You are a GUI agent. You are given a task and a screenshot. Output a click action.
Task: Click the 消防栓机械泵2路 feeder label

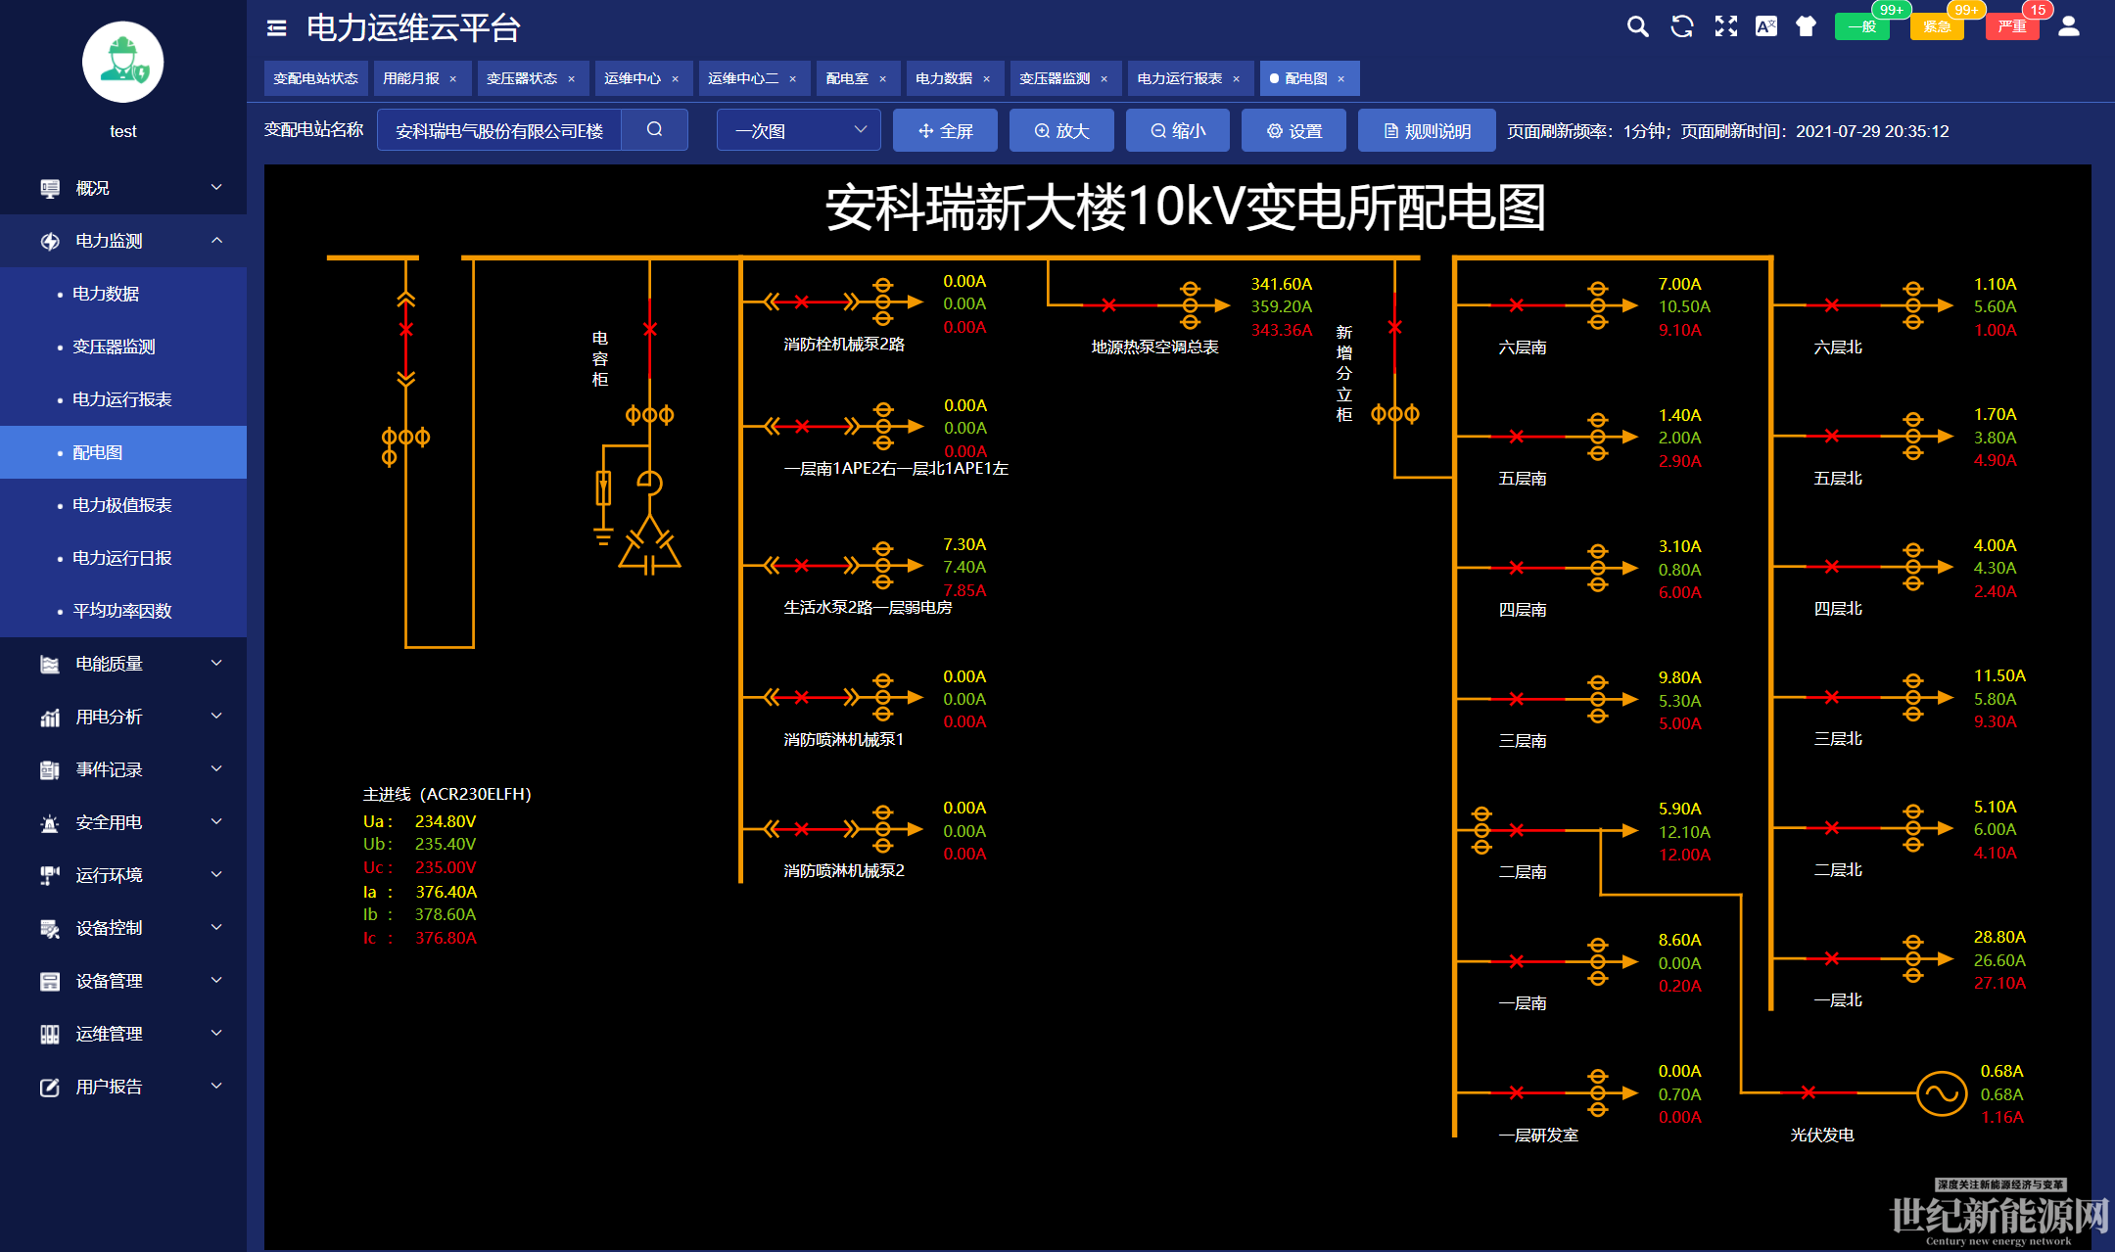click(x=844, y=344)
